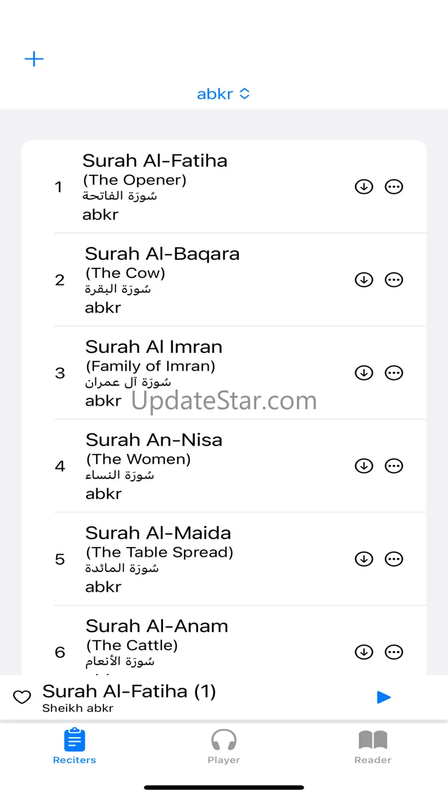448x797 pixels.
Task: Tap the plus icon to add a reciter
Action: [34, 59]
